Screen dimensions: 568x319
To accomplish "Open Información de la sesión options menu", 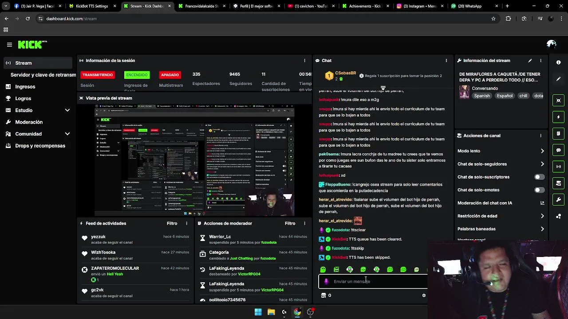I will (304, 61).
